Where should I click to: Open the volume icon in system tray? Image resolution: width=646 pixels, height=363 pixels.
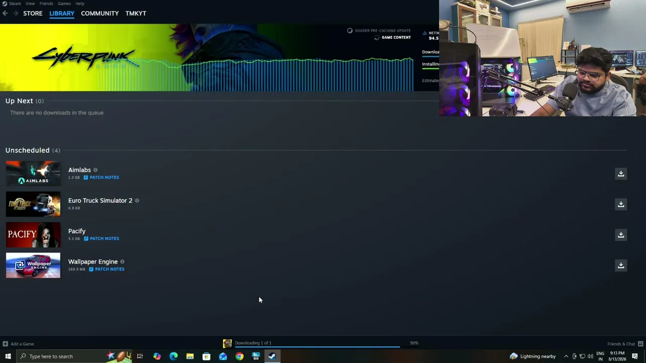[x=590, y=356]
